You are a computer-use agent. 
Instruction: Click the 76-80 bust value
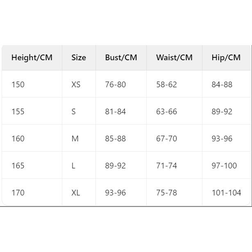(x=116, y=84)
